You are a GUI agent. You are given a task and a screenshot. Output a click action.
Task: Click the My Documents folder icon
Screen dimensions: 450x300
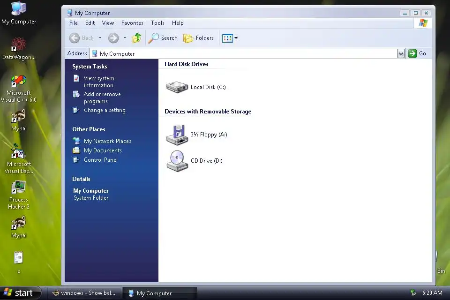click(76, 150)
